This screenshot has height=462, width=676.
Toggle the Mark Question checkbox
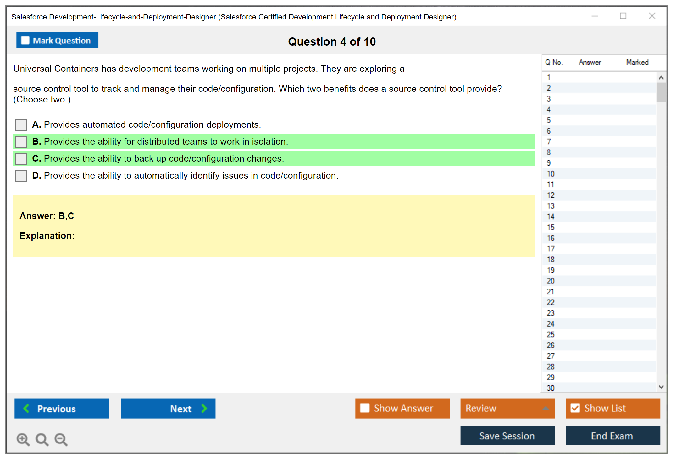pyautogui.click(x=25, y=40)
